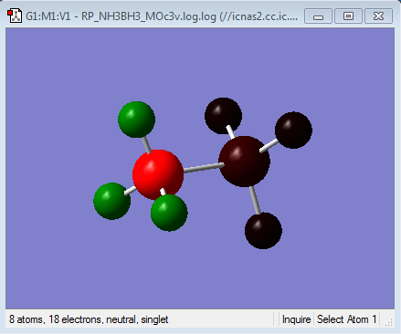This screenshot has height=334, width=401.
Task: Click the atoms and electrons summary text
Action: (x=89, y=319)
